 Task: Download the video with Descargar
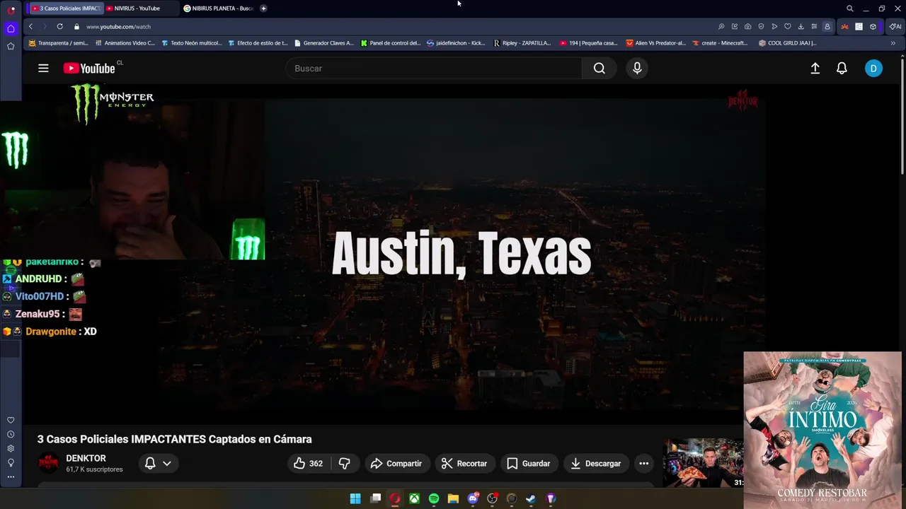pyautogui.click(x=596, y=464)
